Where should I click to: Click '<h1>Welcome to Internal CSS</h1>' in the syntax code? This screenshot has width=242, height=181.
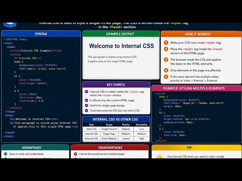(34, 119)
